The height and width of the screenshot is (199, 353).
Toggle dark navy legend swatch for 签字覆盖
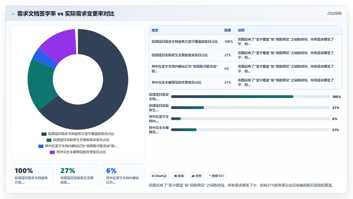[44, 134]
